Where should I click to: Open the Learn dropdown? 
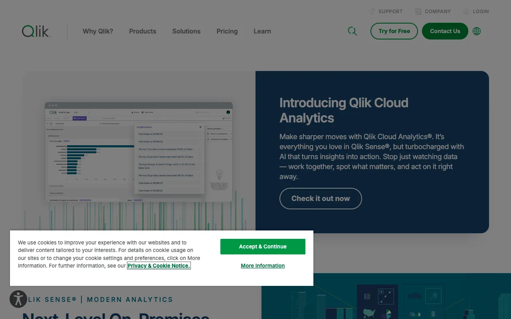262,31
